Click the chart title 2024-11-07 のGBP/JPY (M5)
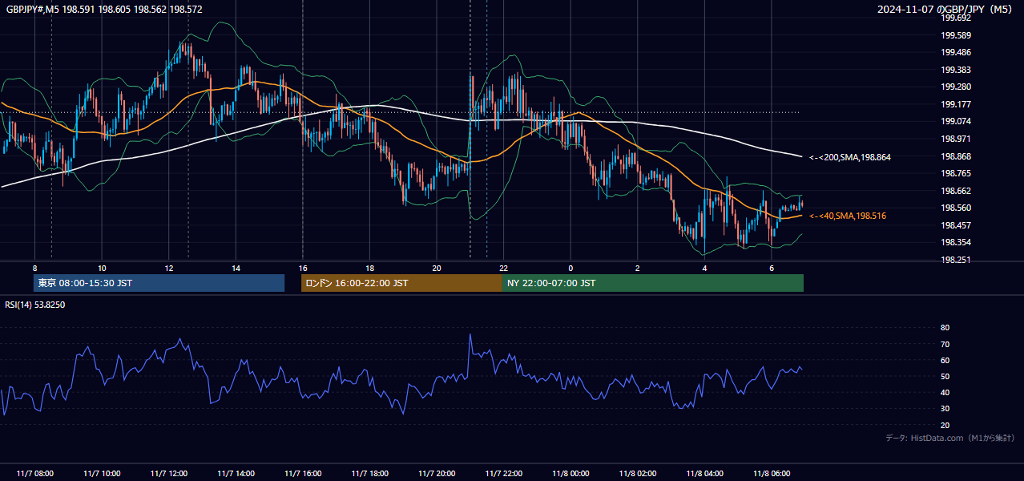The width and height of the screenshot is (1024, 481). (945, 9)
